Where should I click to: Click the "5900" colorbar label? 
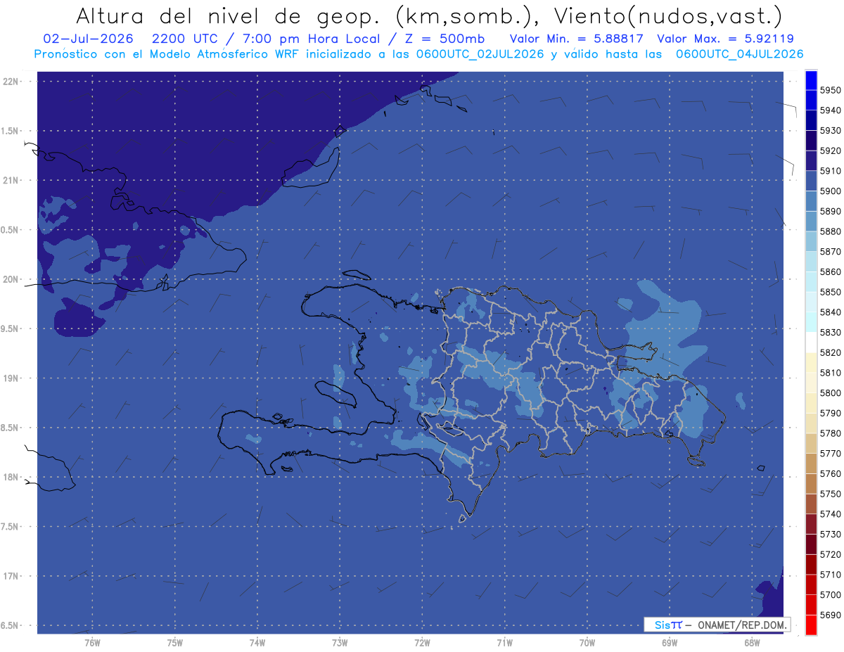pyautogui.click(x=830, y=191)
